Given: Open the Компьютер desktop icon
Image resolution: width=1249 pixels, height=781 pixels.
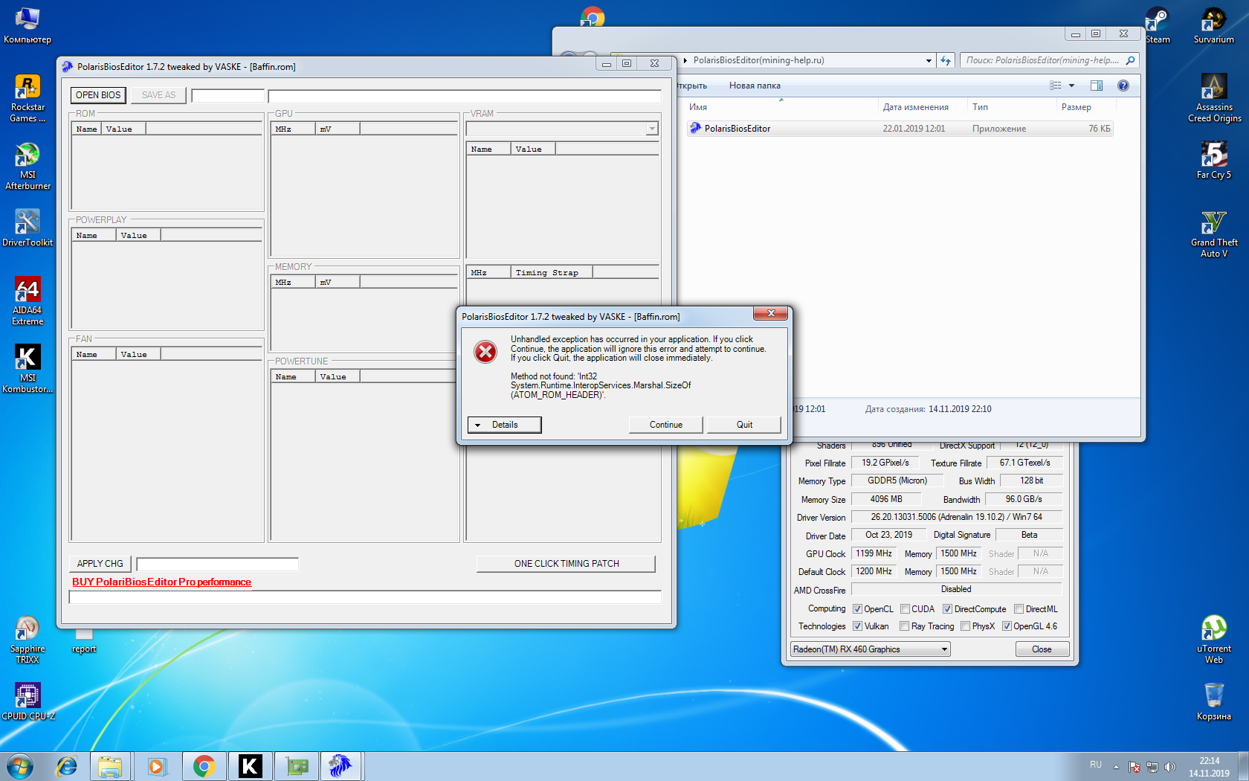Looking at the screenshot, I should pos(28,25).
